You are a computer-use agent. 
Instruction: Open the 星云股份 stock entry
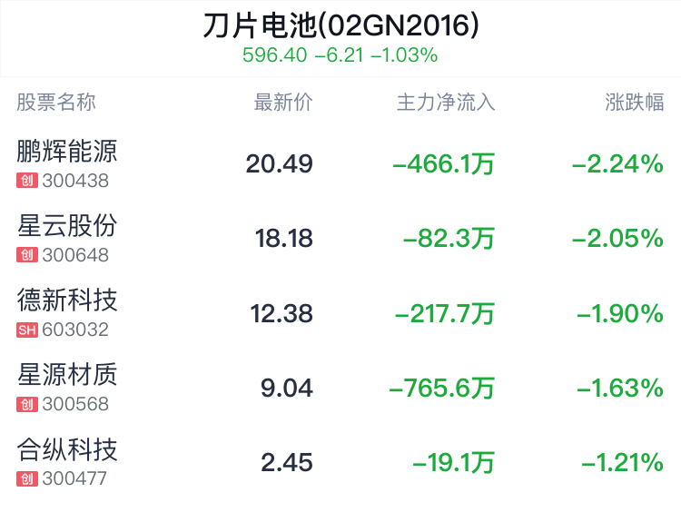pyautogui.click(x=67, y=225)
